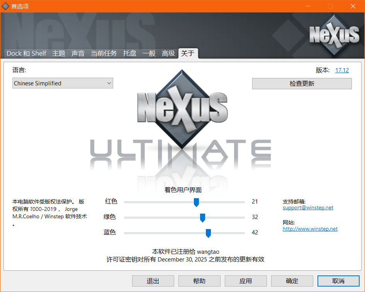365x292 pixels.
Task: Click the 检查更新 button
Action: 302,83
